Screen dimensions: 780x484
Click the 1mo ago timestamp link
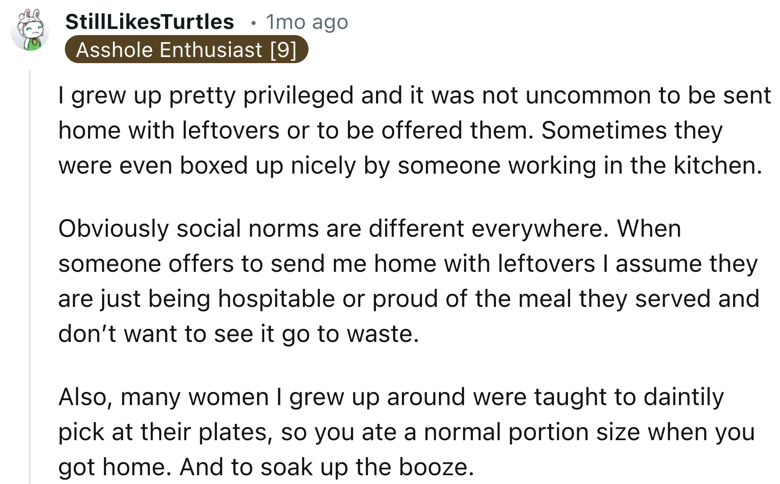click(306, 22)
